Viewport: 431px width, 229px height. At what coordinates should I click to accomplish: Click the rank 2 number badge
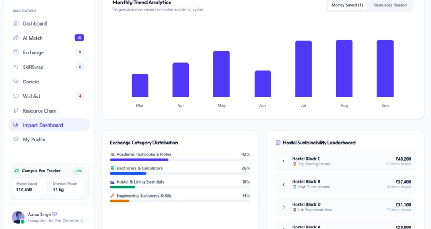(283, 184)
